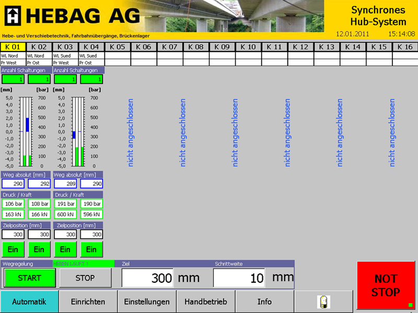Click the Weg absolut value 292
This screenshot has width=418, height=313.
click(39, 184)
